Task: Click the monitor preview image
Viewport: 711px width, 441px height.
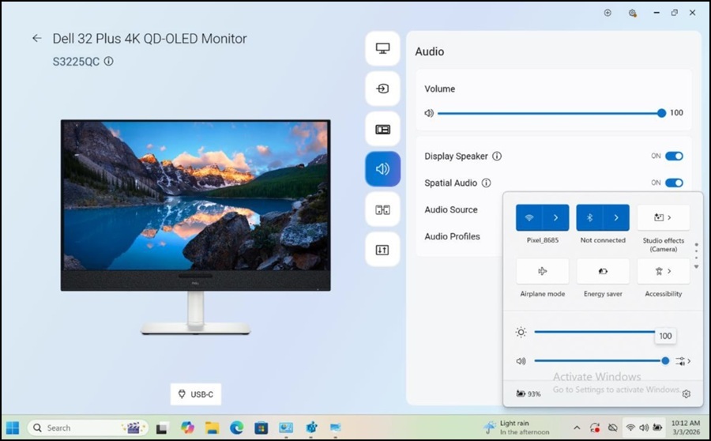Action: tap(195, 227)
